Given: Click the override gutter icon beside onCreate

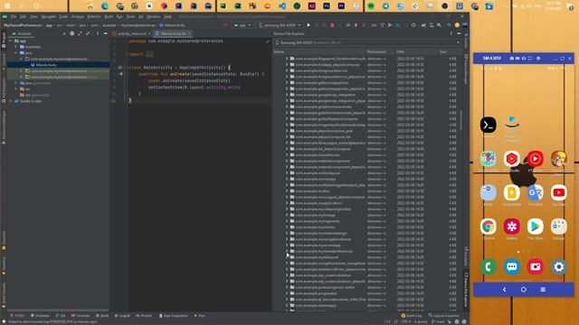Looking at the screenshot, I should pyautogui.click(x=120, y=74).
